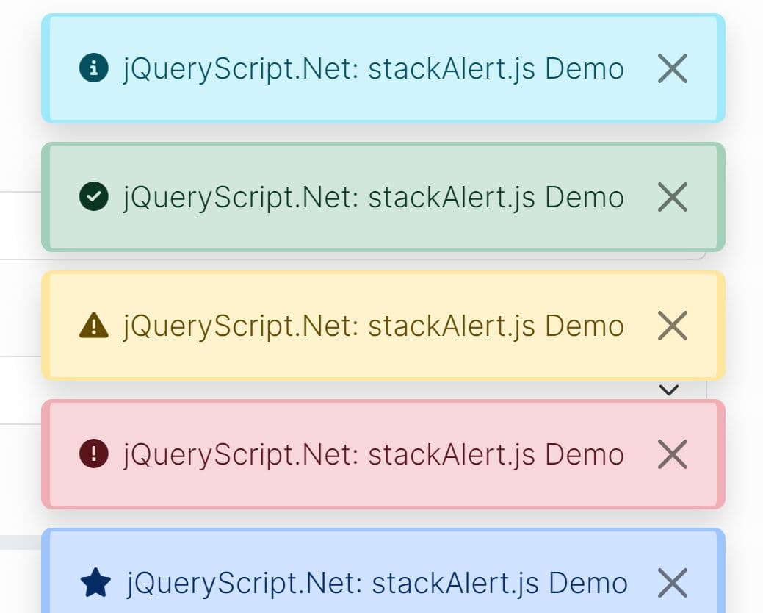Close the red error alert

[x=672, y=454]
